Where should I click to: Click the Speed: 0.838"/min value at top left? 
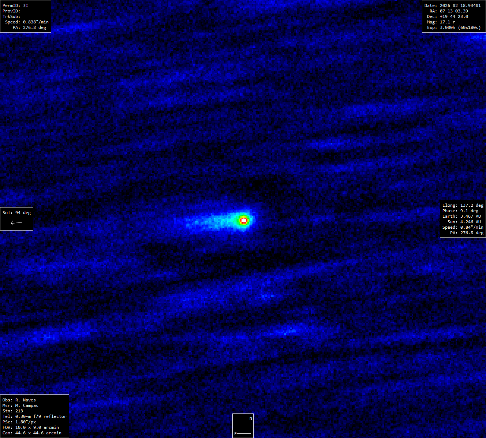27,22
